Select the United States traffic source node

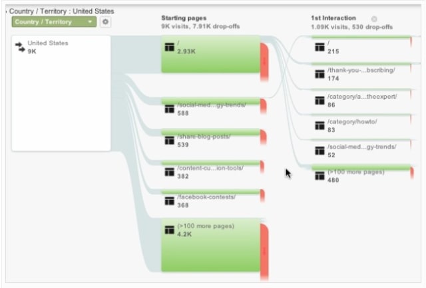[x=61, y=93]
